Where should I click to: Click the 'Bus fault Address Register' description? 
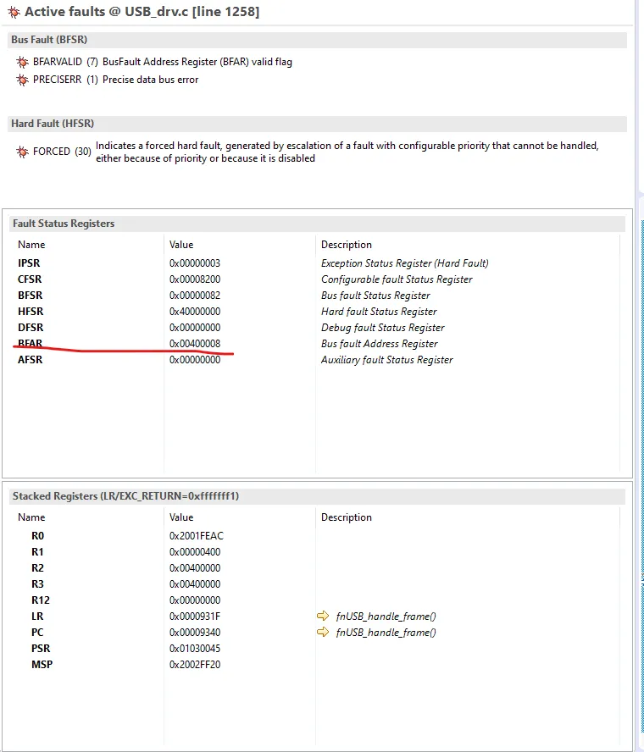[x=380, y=343]
